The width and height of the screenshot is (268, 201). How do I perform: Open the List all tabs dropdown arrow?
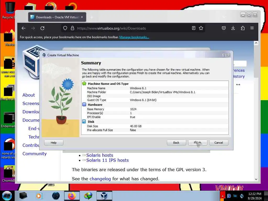[224, 17]
